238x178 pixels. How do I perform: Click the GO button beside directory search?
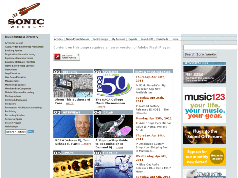pos(31,132)
